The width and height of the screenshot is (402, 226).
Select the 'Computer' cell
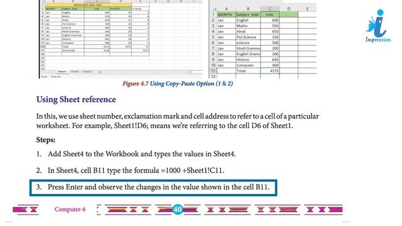(248, 65)
